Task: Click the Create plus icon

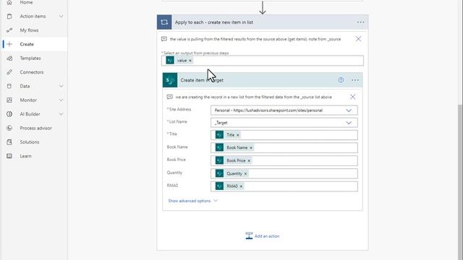Action: [9, 44]
